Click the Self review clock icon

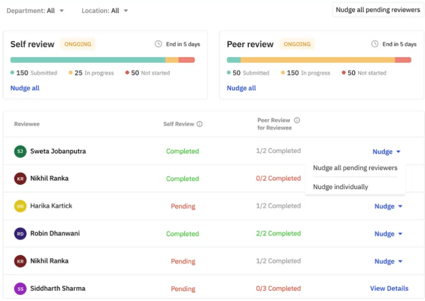tap(158, 44)
